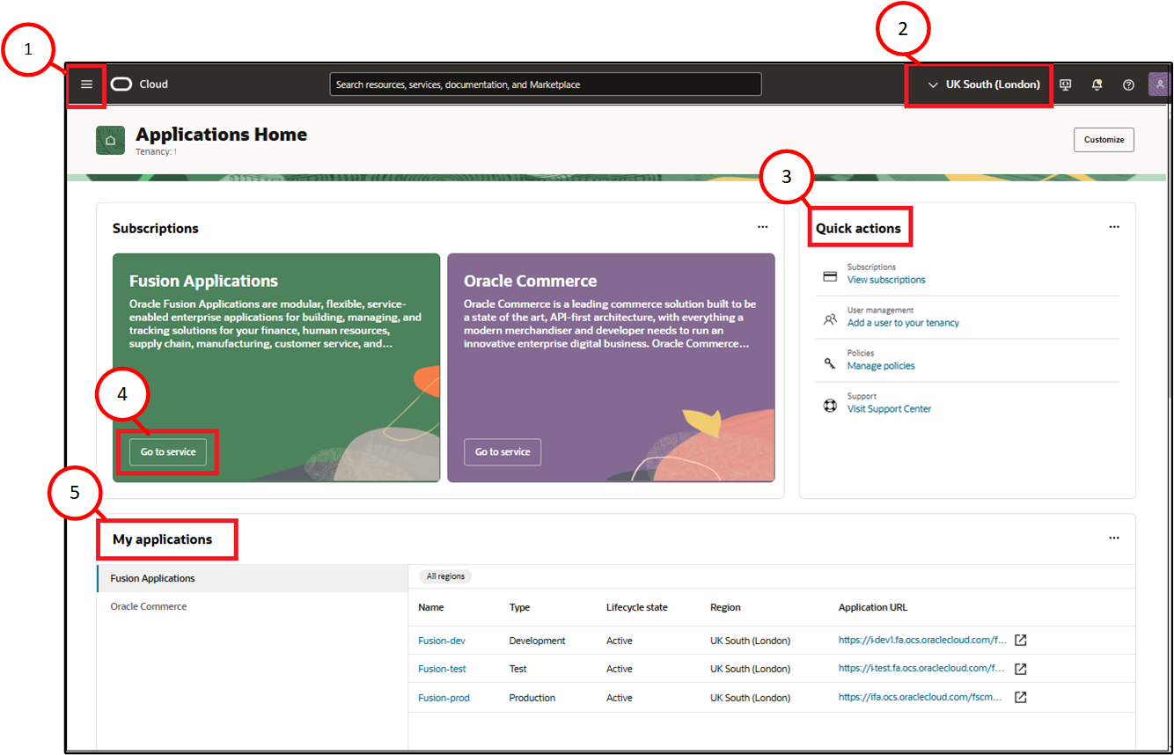
Task: Click the search resources input field
Action: point(546,84)
